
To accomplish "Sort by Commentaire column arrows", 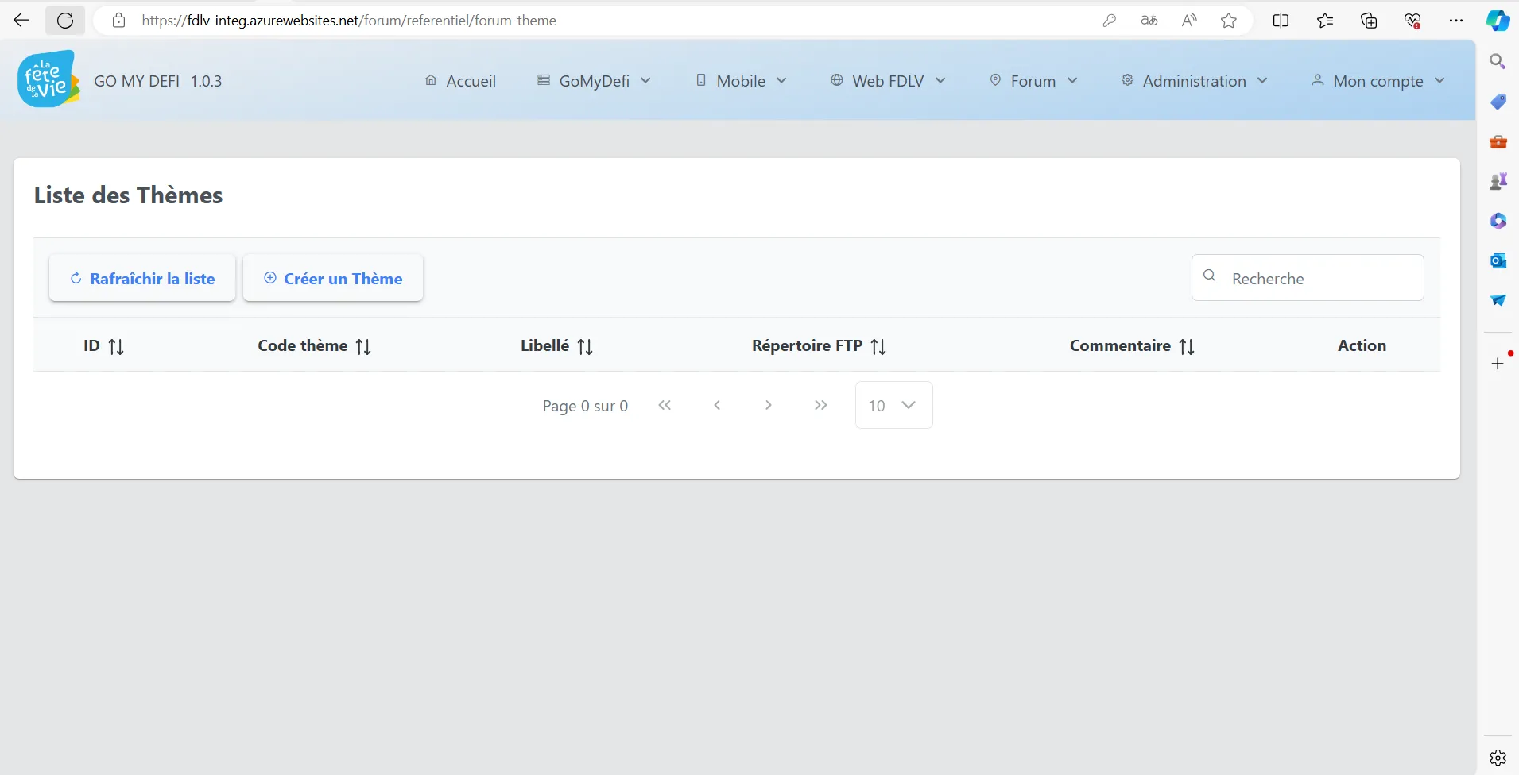I will pyautogui.click(x=1186, y=347).
